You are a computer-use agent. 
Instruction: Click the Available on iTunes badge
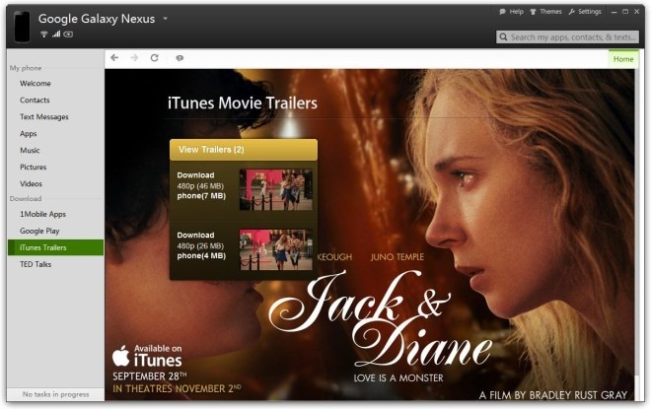pyautogui.click(x=147, y=357)
